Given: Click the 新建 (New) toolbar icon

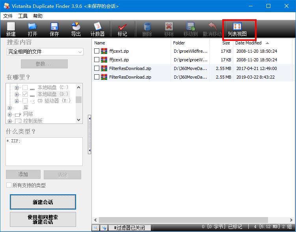Looking at the screenshot, I should (11, 29).
